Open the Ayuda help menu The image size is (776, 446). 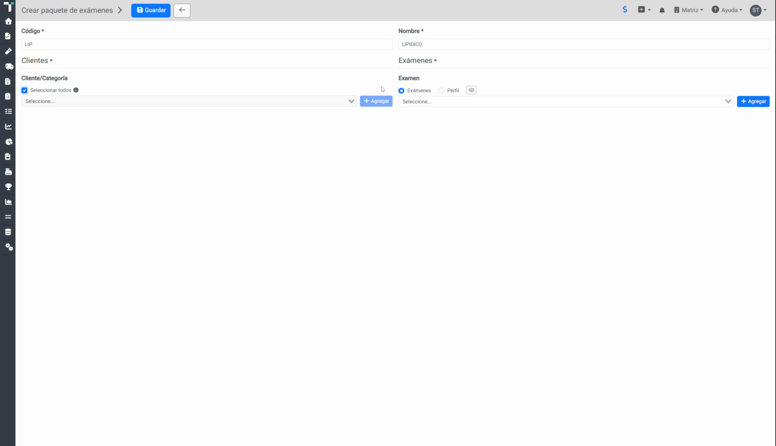[727, 10]
